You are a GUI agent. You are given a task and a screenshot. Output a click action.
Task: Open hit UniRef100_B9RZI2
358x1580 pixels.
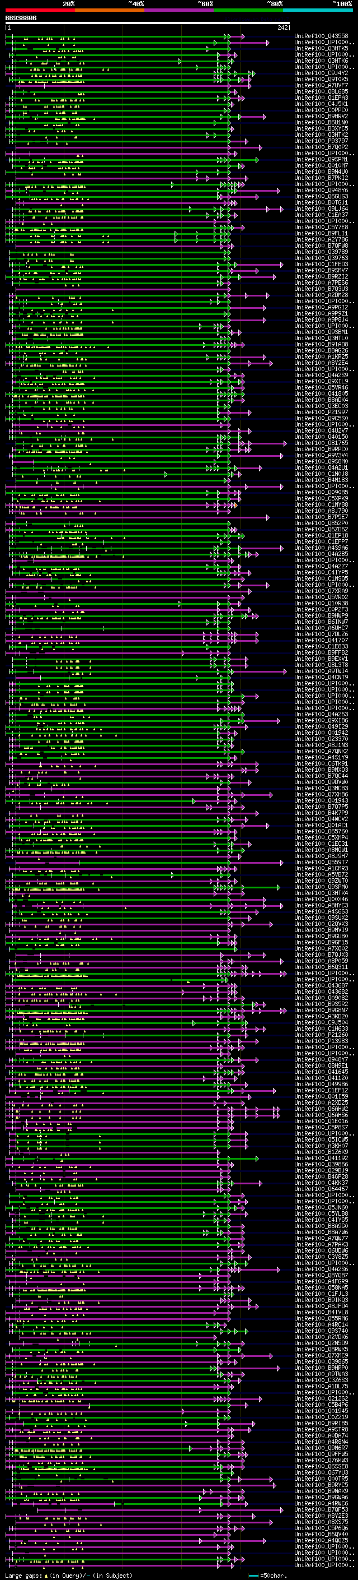point(321,277)
